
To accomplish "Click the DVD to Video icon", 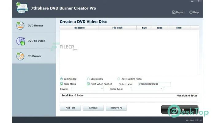I will click(21, 41).
